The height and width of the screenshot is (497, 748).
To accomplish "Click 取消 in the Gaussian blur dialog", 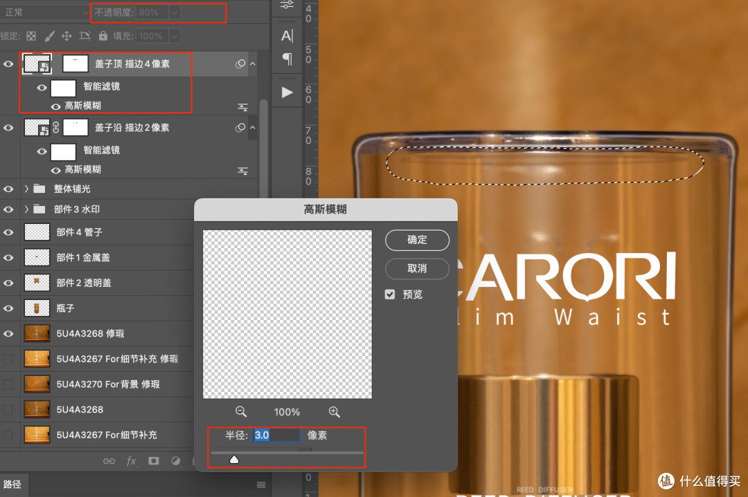I will point(417,268).
